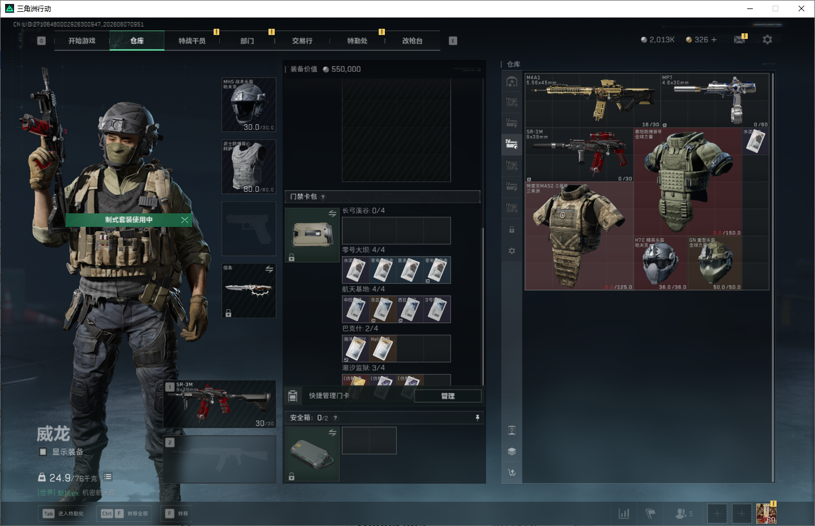Select the stash overview icon in warehouse sidebar
This screenshot has width=815, height=526.
[511, 82]
